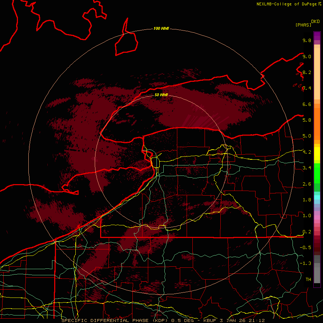Select the -0.5 color scale value
323x323 pixels.
(305, 248)
